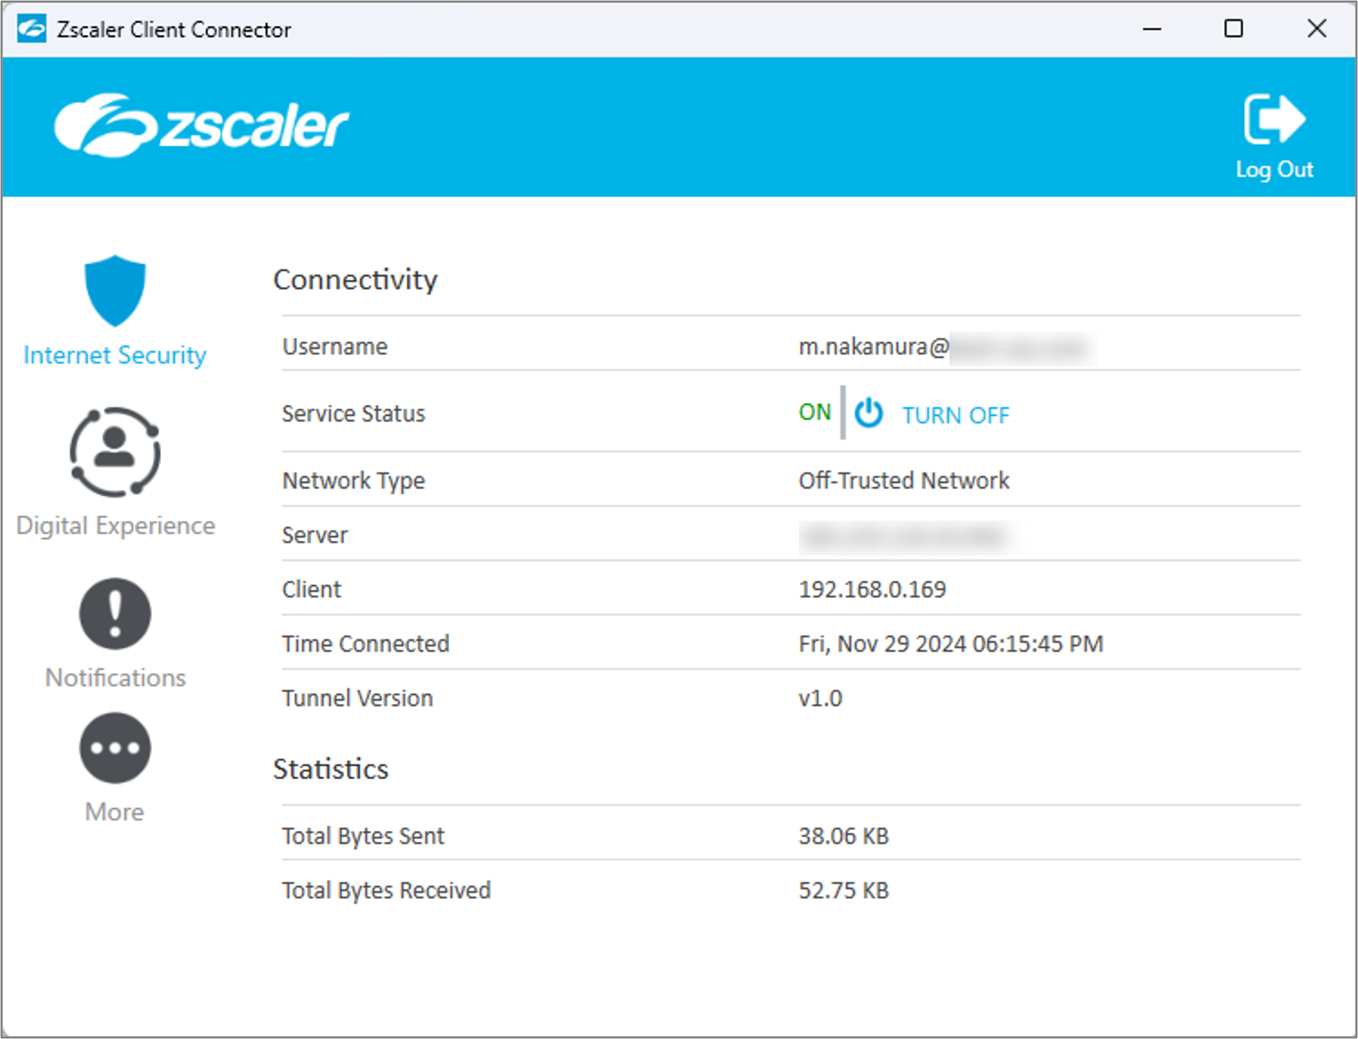Screen dimensions: 1358x1039
Task: Turn off the service via TURN OFF
Action: tap(955, 415)
